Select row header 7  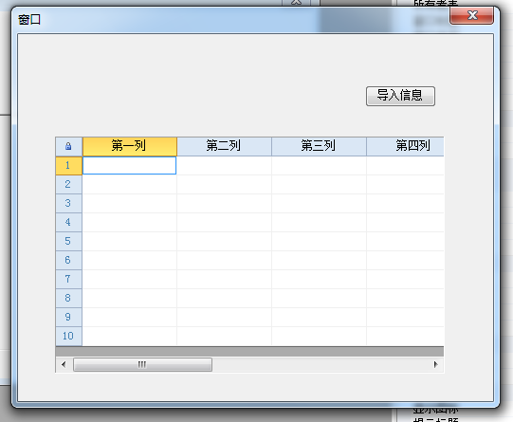[x=68, y=279]
